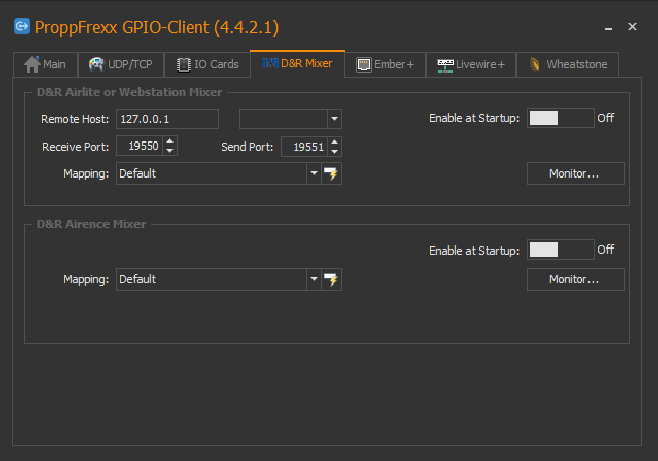
Task: Click the lightning icon beside Airence Mapping
Action: [x=332, y=280]
